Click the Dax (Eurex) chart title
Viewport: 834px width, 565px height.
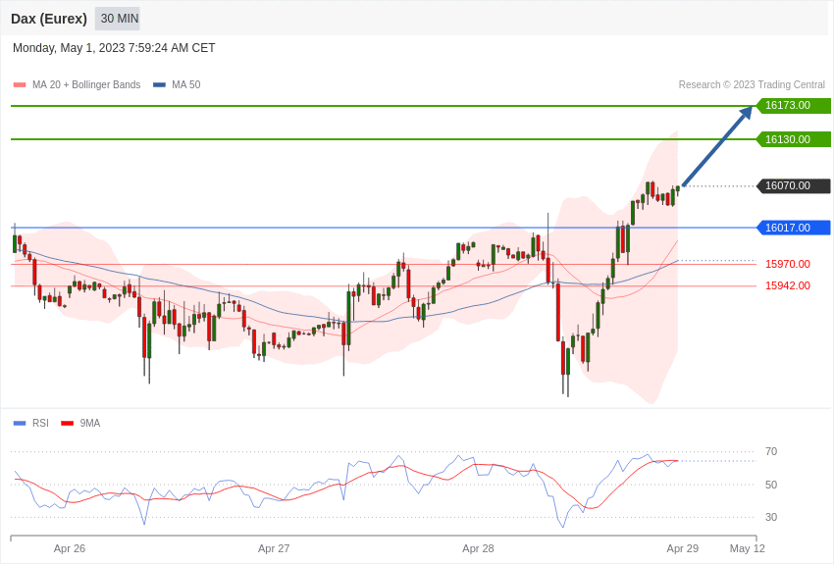pyautogui.click(x=49, y=19)
